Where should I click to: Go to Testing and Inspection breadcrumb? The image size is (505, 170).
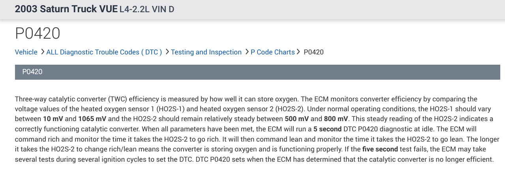pyautogui.click(x=206, y=52)
